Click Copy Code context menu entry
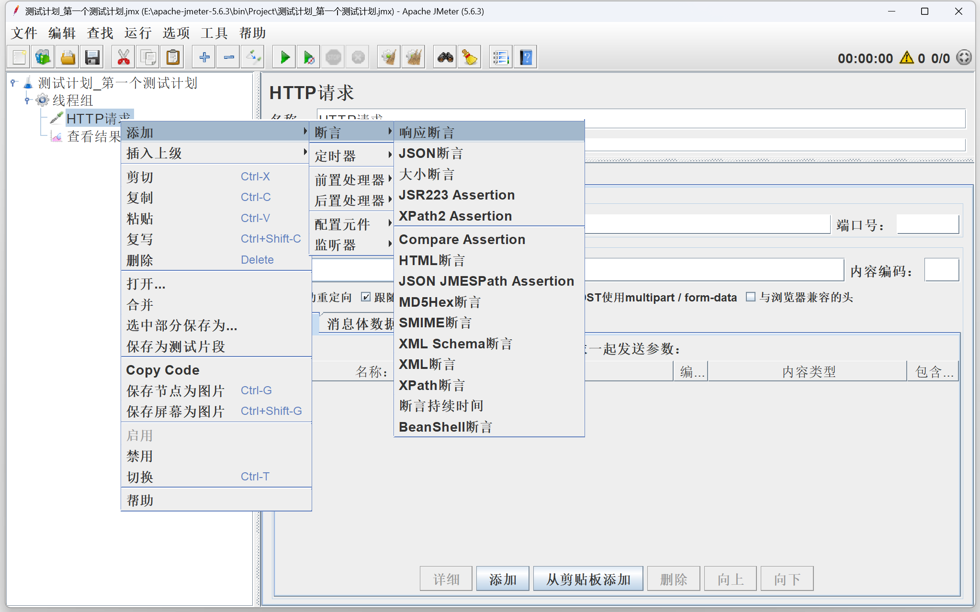Screen dimensions: 980x612 coord(217,370)
